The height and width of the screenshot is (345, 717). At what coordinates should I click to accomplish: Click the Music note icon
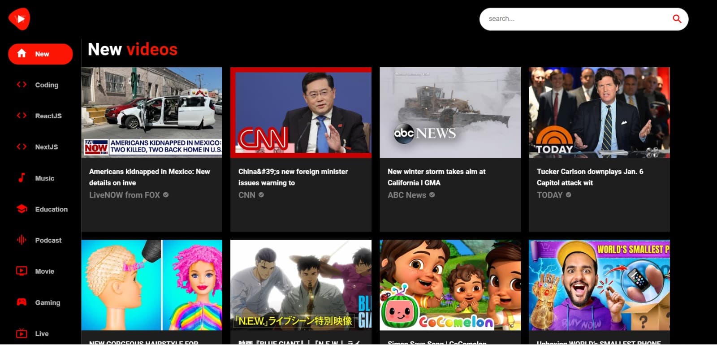(22, 178)
